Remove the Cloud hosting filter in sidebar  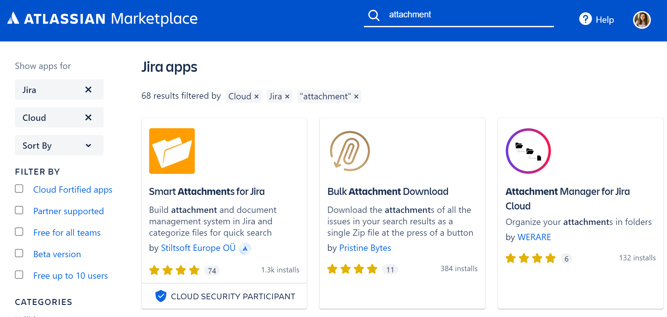[x=88, y=118]
